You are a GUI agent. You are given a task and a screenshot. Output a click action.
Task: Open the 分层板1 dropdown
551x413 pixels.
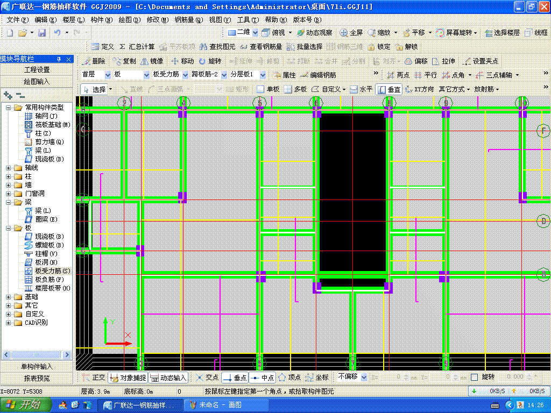tap(263, 75)
